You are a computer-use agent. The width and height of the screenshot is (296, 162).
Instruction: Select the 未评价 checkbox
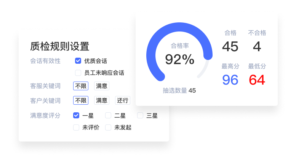76,127
